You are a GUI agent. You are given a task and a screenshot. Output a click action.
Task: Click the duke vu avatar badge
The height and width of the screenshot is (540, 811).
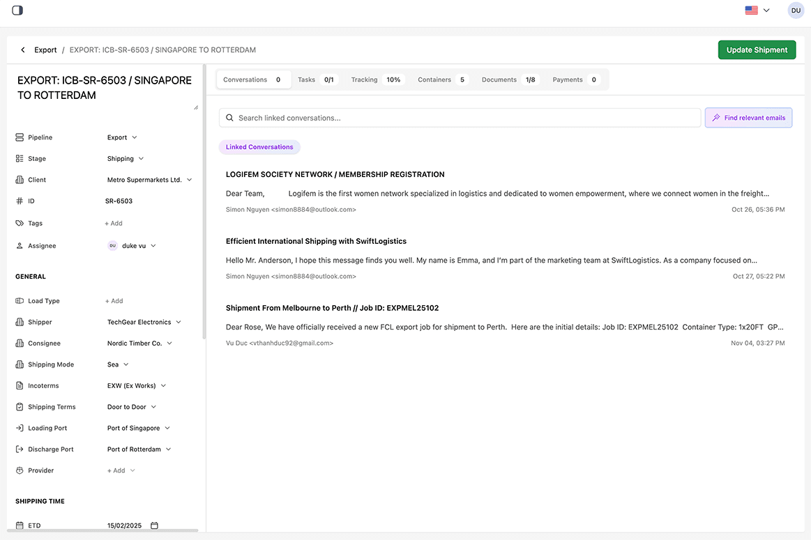(x=113, y=246)
